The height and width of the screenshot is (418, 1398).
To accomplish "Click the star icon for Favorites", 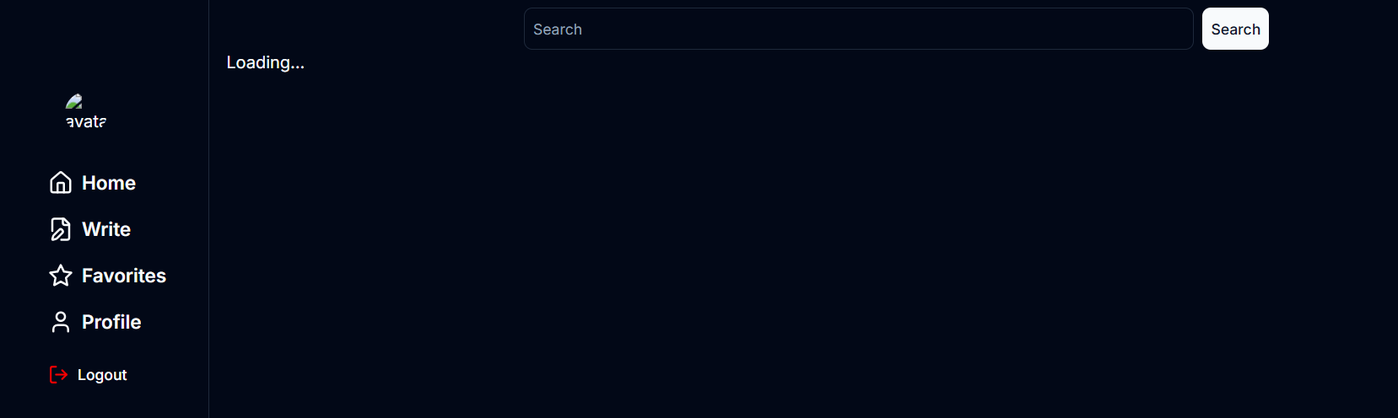I will click(61, 276).
